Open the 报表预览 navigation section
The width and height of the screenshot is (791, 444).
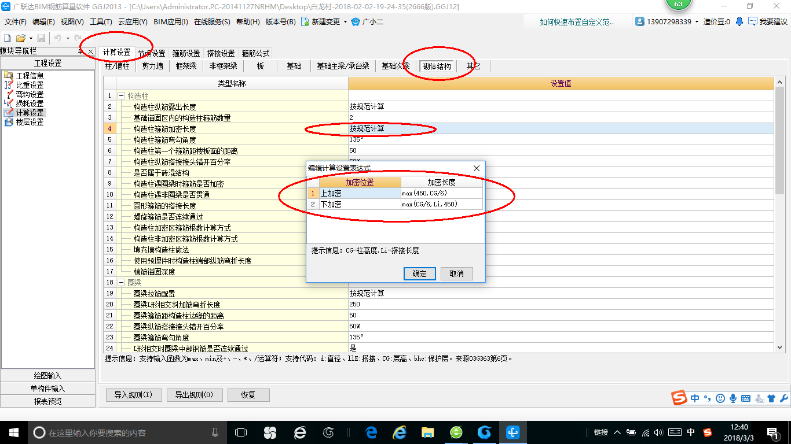pos(47,401)
